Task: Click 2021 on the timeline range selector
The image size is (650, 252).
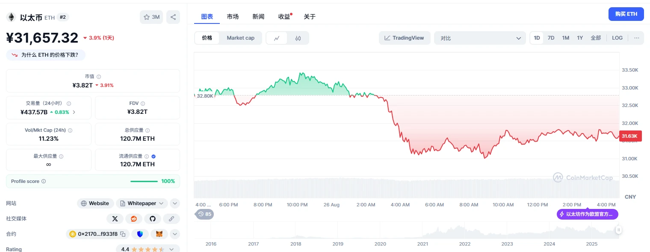Action: (x=422, y=244)
